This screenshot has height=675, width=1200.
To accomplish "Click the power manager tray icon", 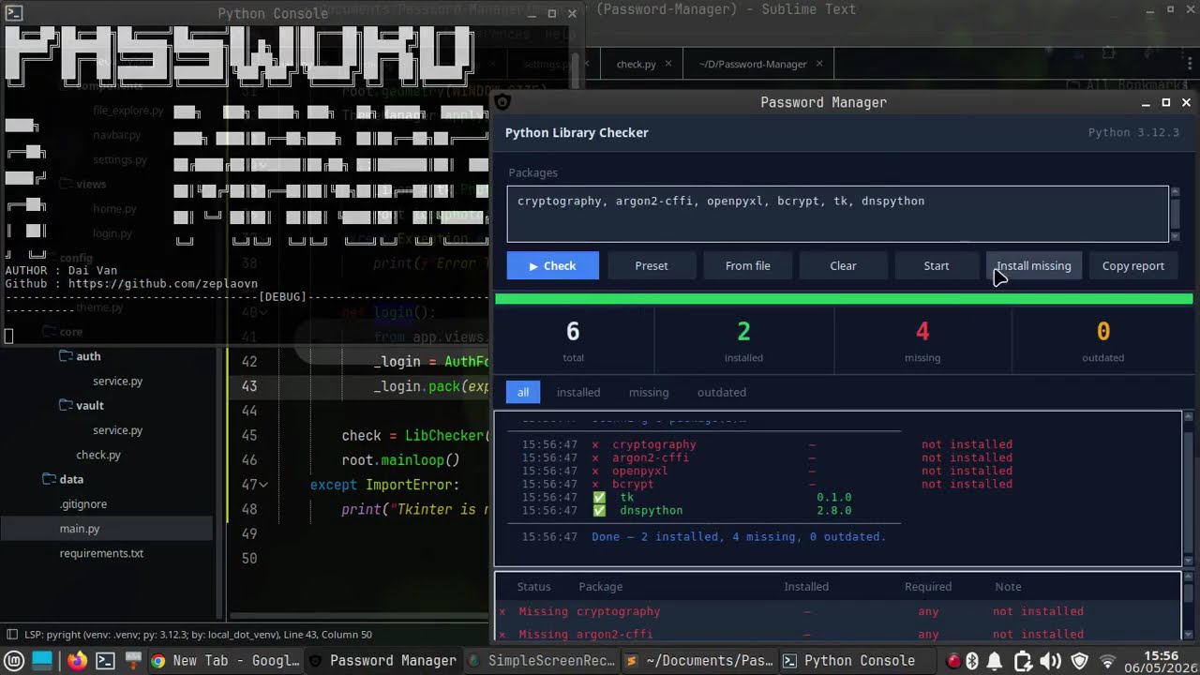I will tap(1023, 661).
